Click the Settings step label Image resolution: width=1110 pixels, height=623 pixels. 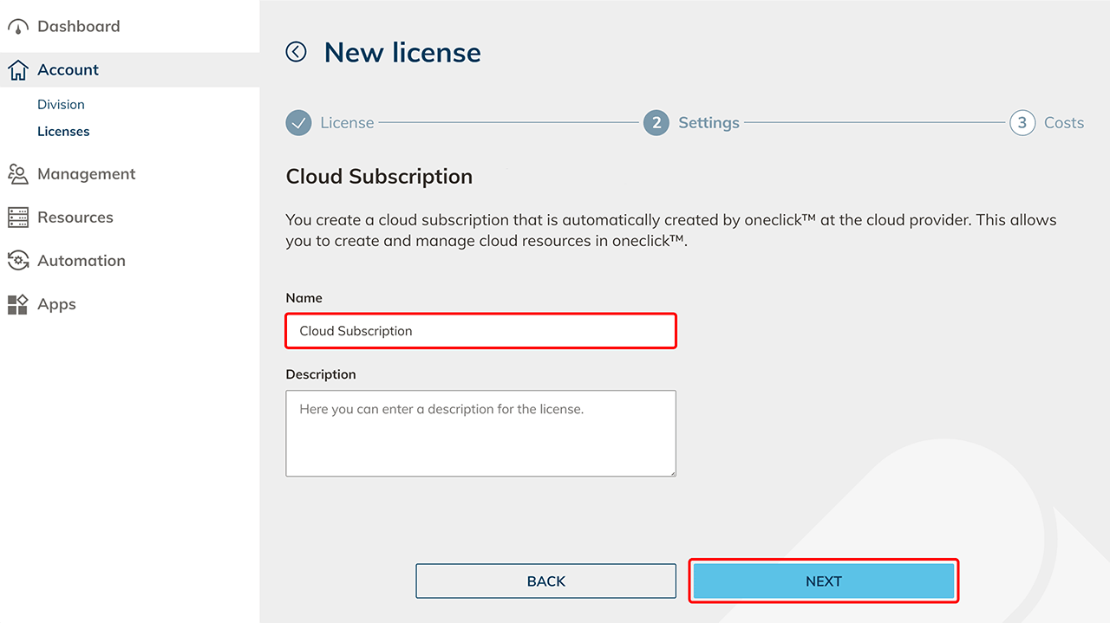click(708, 123)
